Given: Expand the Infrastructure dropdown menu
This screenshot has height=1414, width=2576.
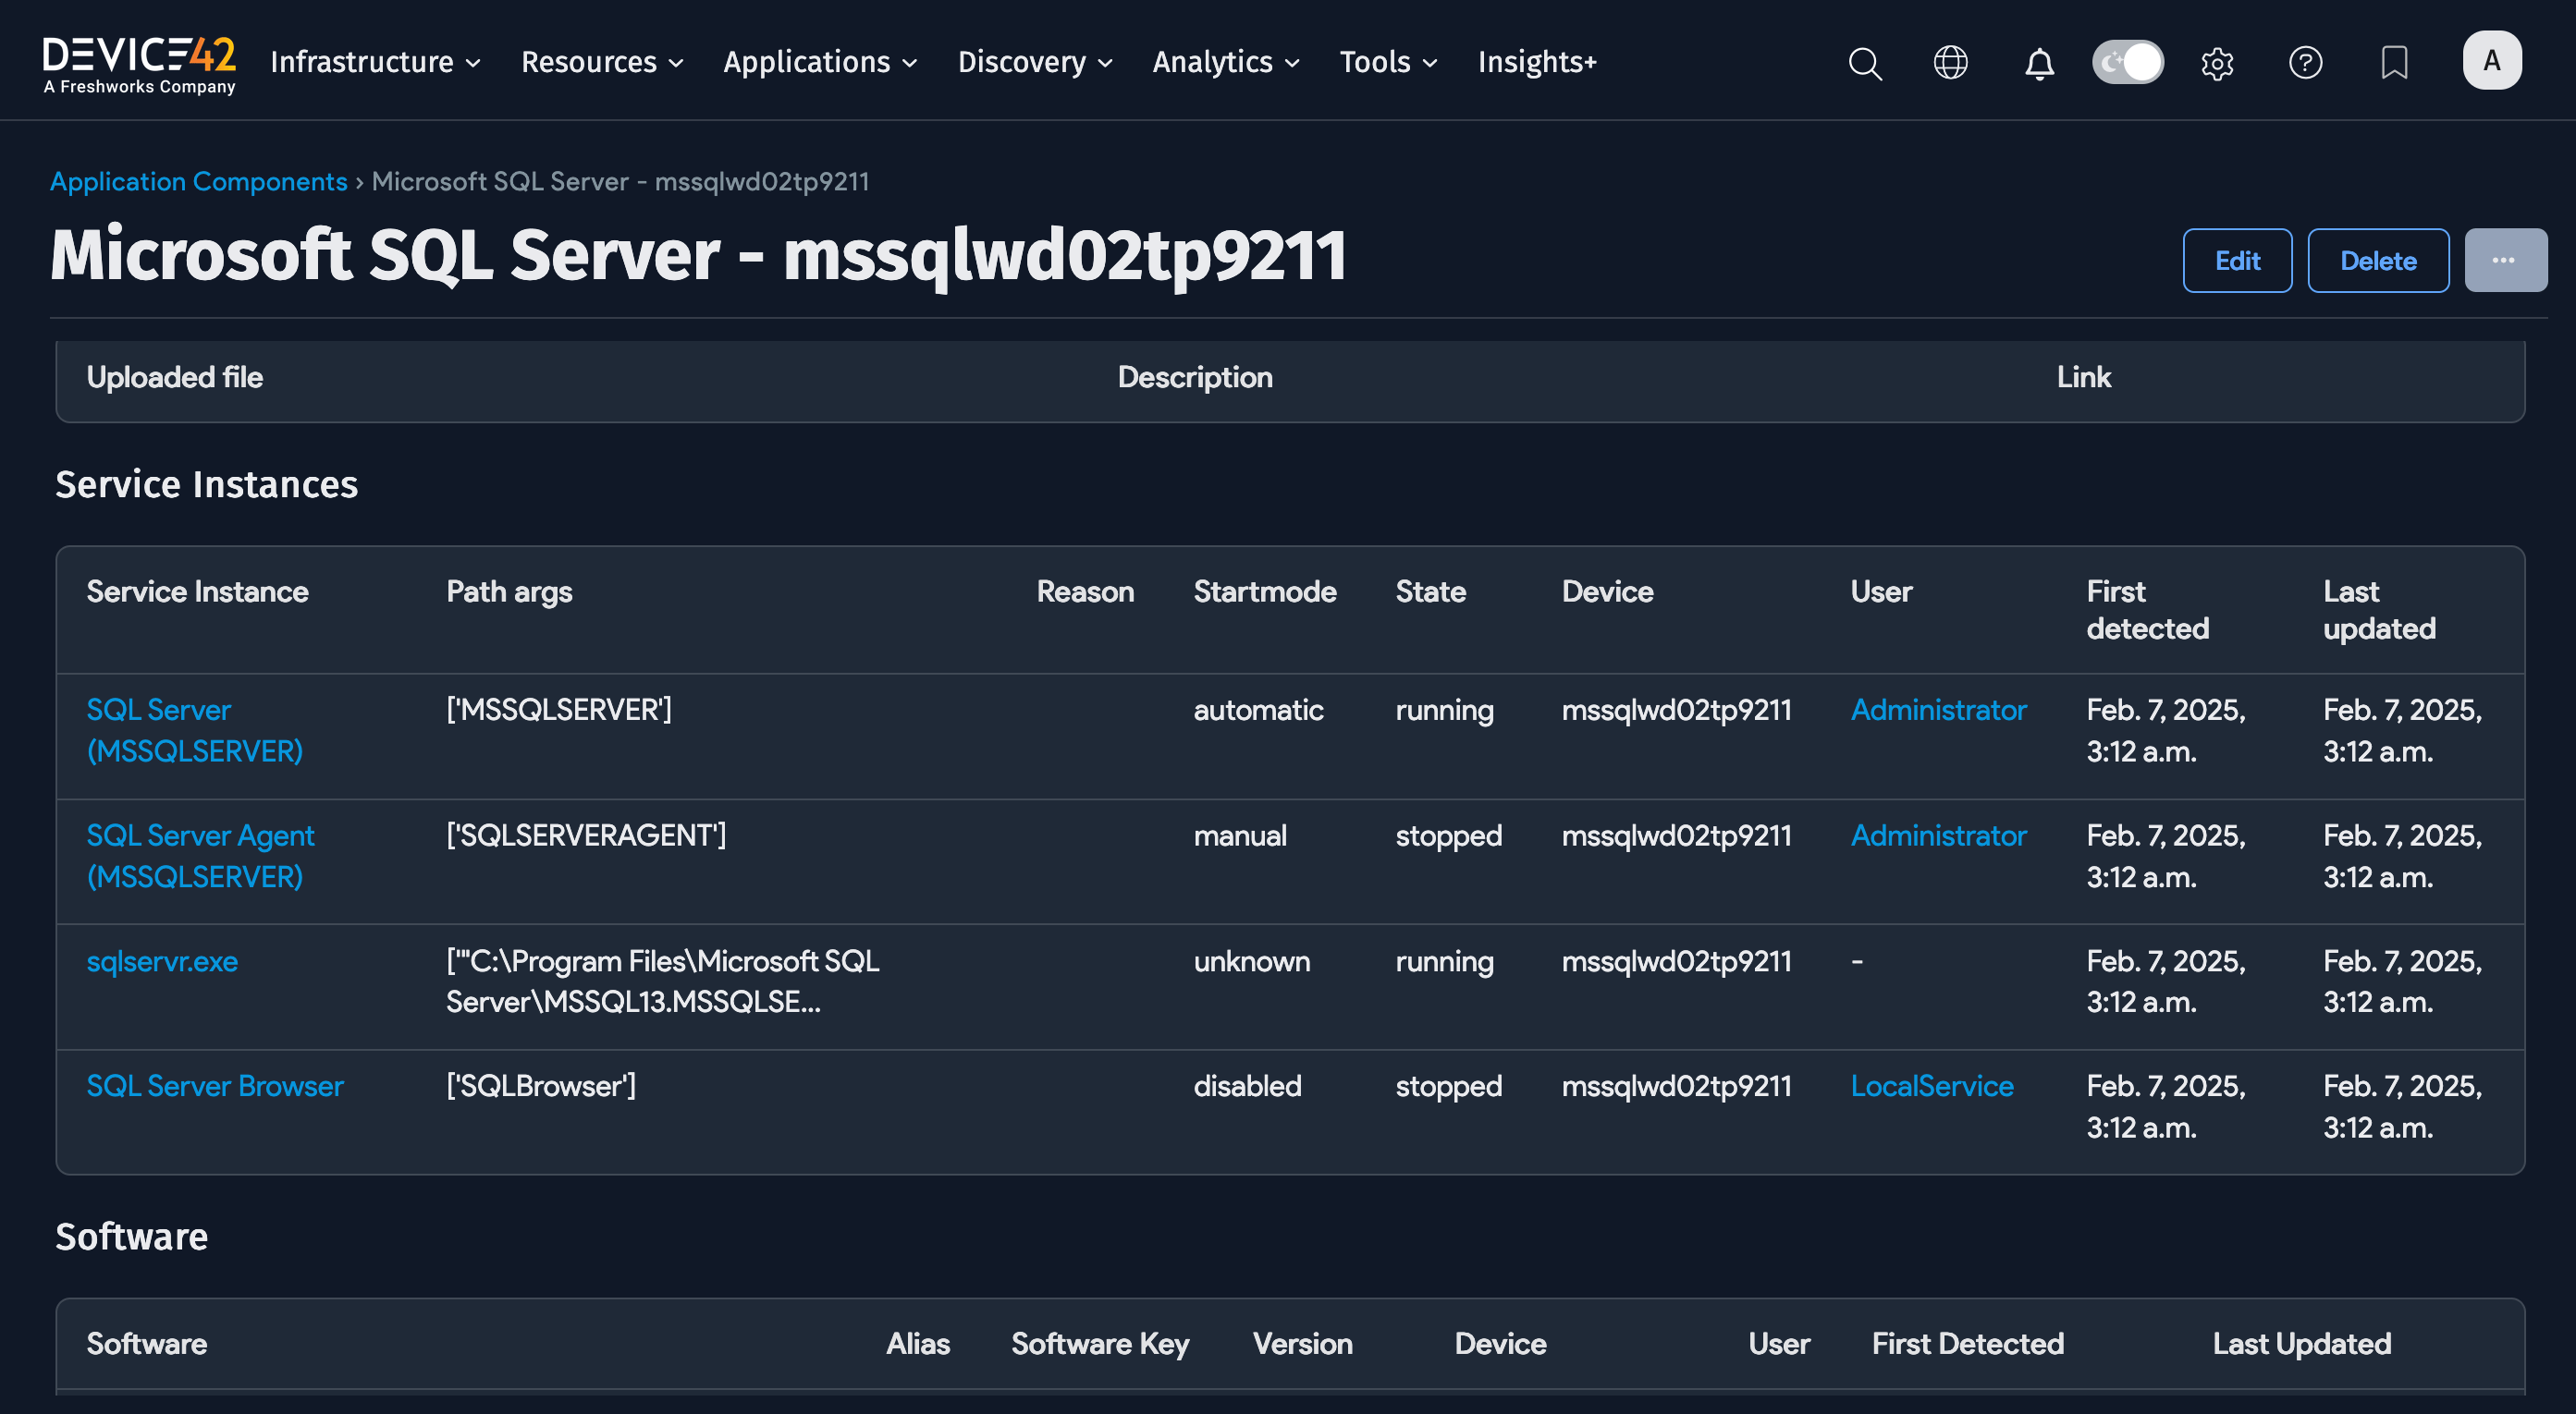Looking at the screenshot, I should pos(375,62).
